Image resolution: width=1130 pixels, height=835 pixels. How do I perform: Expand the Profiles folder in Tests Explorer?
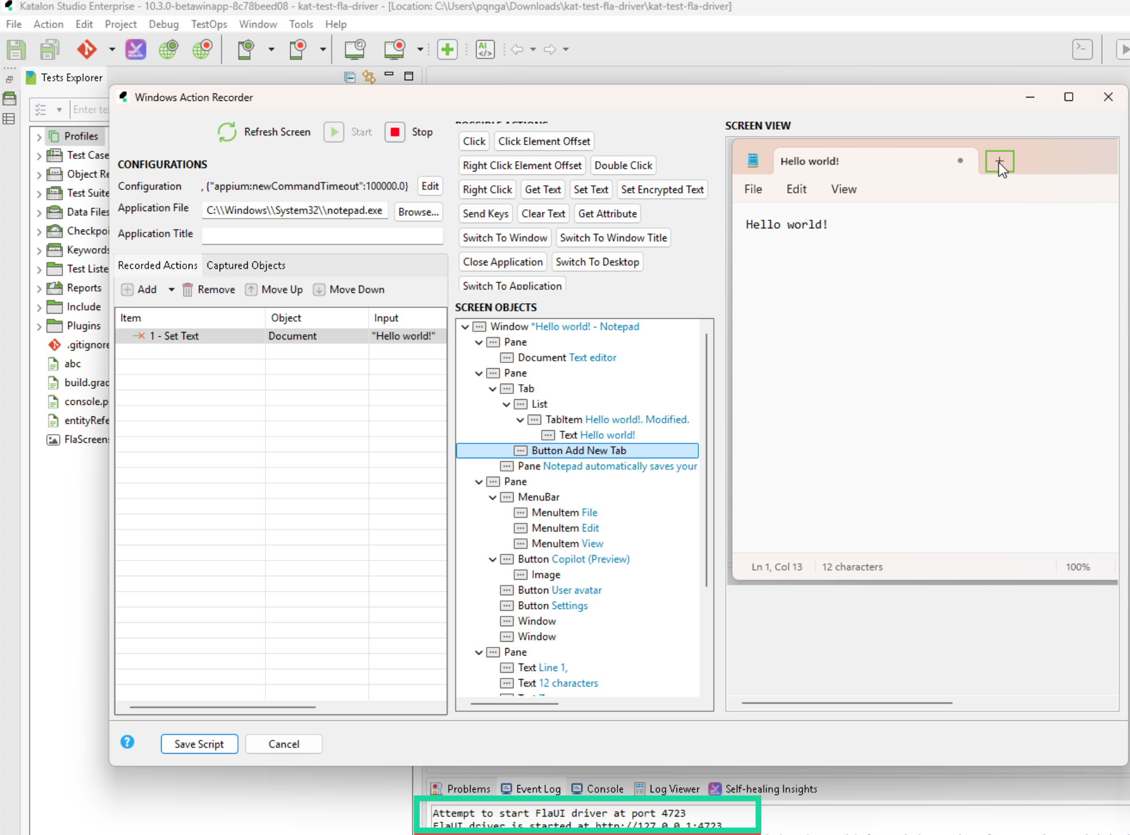tap(39, 136)
